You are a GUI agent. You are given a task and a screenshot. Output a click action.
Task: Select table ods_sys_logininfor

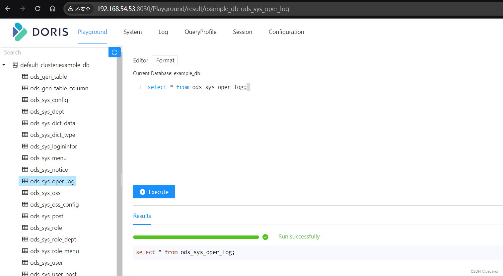click(53, 146)
